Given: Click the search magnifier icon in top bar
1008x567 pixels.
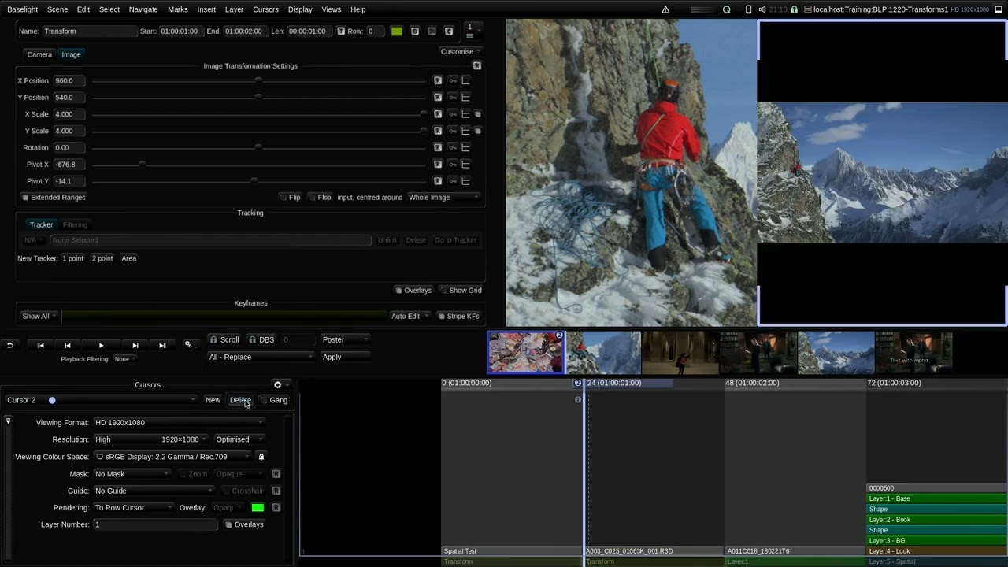Looking at the screenshot, I should click(x=727, y=9).
